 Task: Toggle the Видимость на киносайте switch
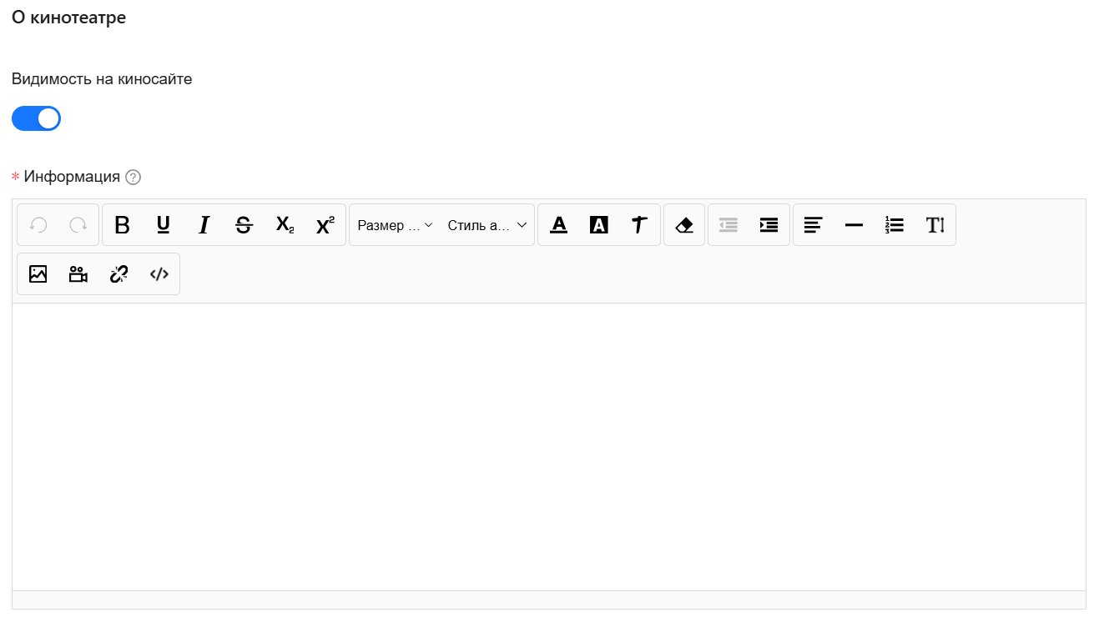click(x=37, y=118)
